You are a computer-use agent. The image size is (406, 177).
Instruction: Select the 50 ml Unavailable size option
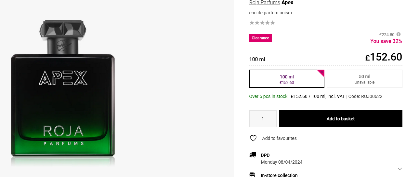click(x=364, y=79)
